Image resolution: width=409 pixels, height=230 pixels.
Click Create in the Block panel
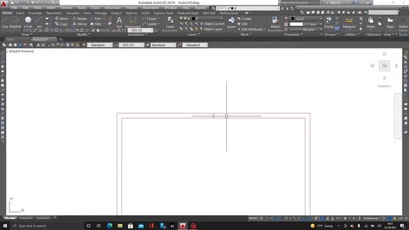pos(245,19)
